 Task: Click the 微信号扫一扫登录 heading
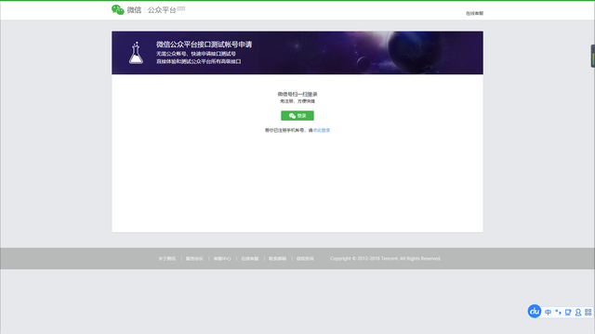point(297,94)
